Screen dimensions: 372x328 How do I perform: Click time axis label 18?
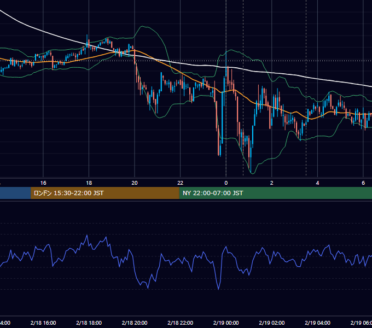click(89, 183)
